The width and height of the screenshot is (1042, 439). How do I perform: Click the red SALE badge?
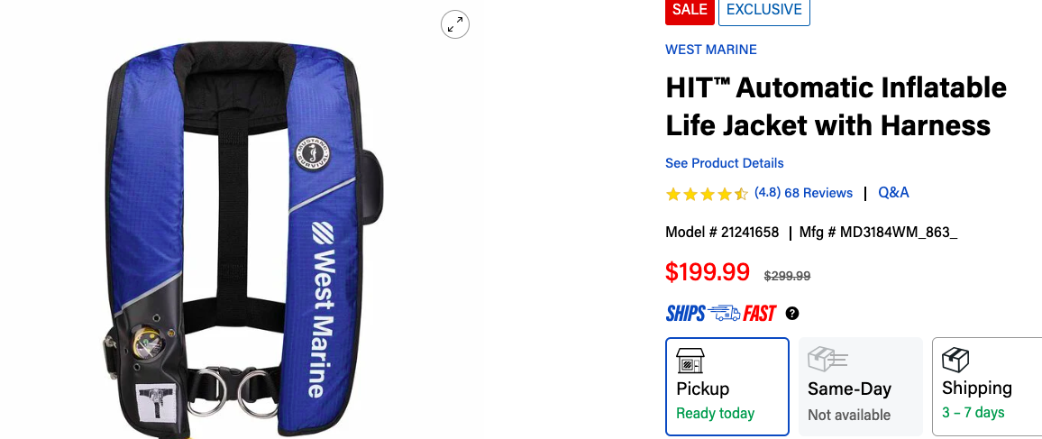(690, 12)
